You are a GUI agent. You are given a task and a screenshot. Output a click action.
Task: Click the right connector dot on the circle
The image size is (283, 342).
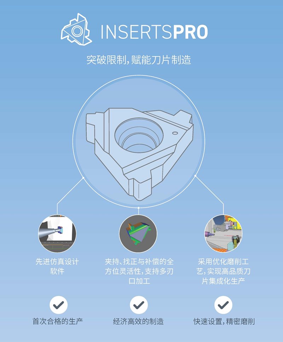coord(195,175)
